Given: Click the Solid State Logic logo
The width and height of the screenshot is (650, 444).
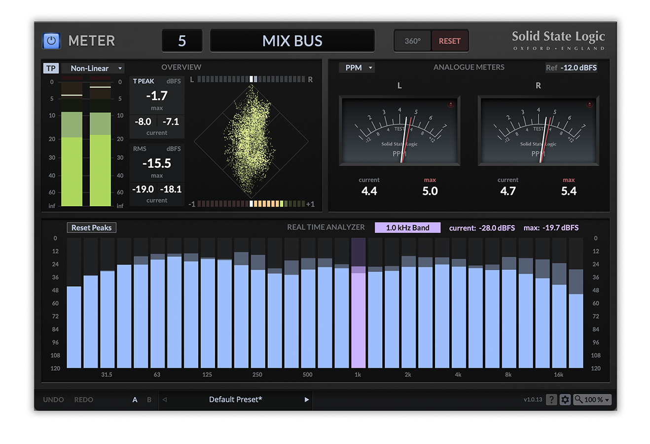Looking at the screenshot, I should pyautogui.click(x=558, y=40).
